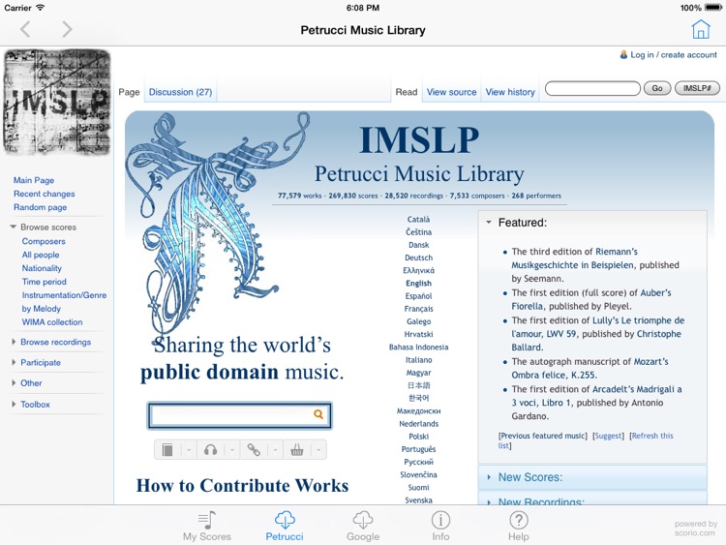Click Previous featured music link
The image size is (726, 545).
pos(543,436)
